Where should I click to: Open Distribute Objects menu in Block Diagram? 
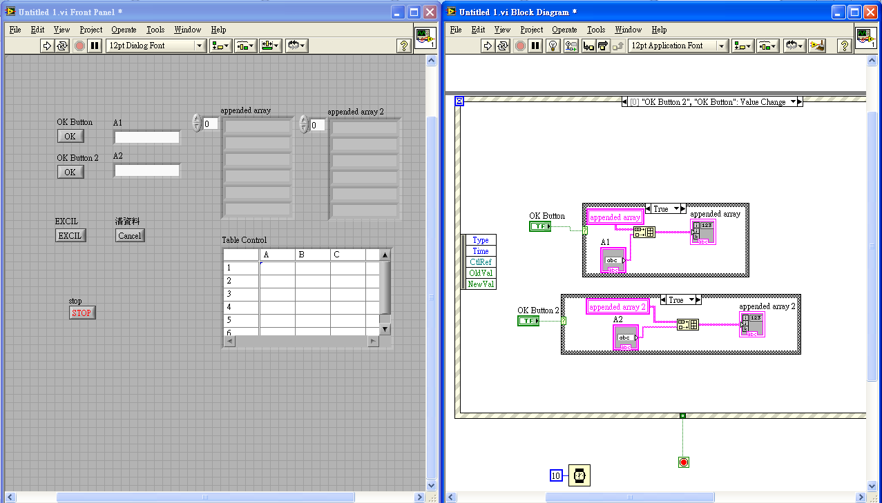(x=767, y=46)
